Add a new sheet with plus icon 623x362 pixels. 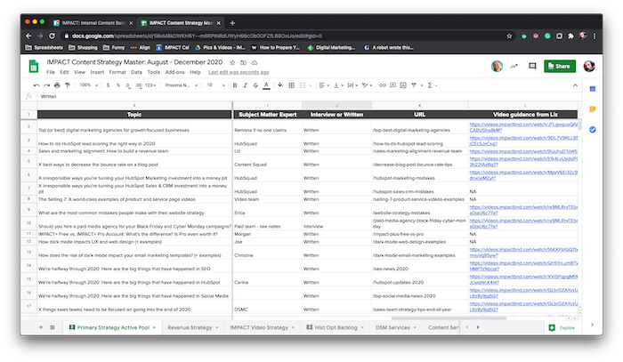[41, 327]
